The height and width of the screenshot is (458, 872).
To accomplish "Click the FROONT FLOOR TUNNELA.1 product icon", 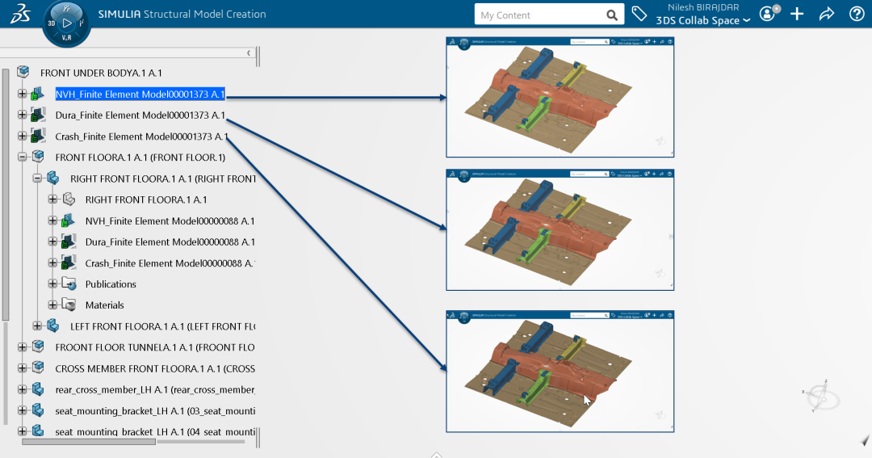I will coord(38,347).
